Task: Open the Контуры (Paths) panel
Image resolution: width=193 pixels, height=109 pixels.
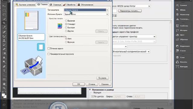Action: pos(182,67)
